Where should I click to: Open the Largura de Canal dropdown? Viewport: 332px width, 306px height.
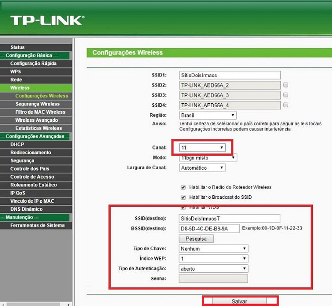pos(202,168)
